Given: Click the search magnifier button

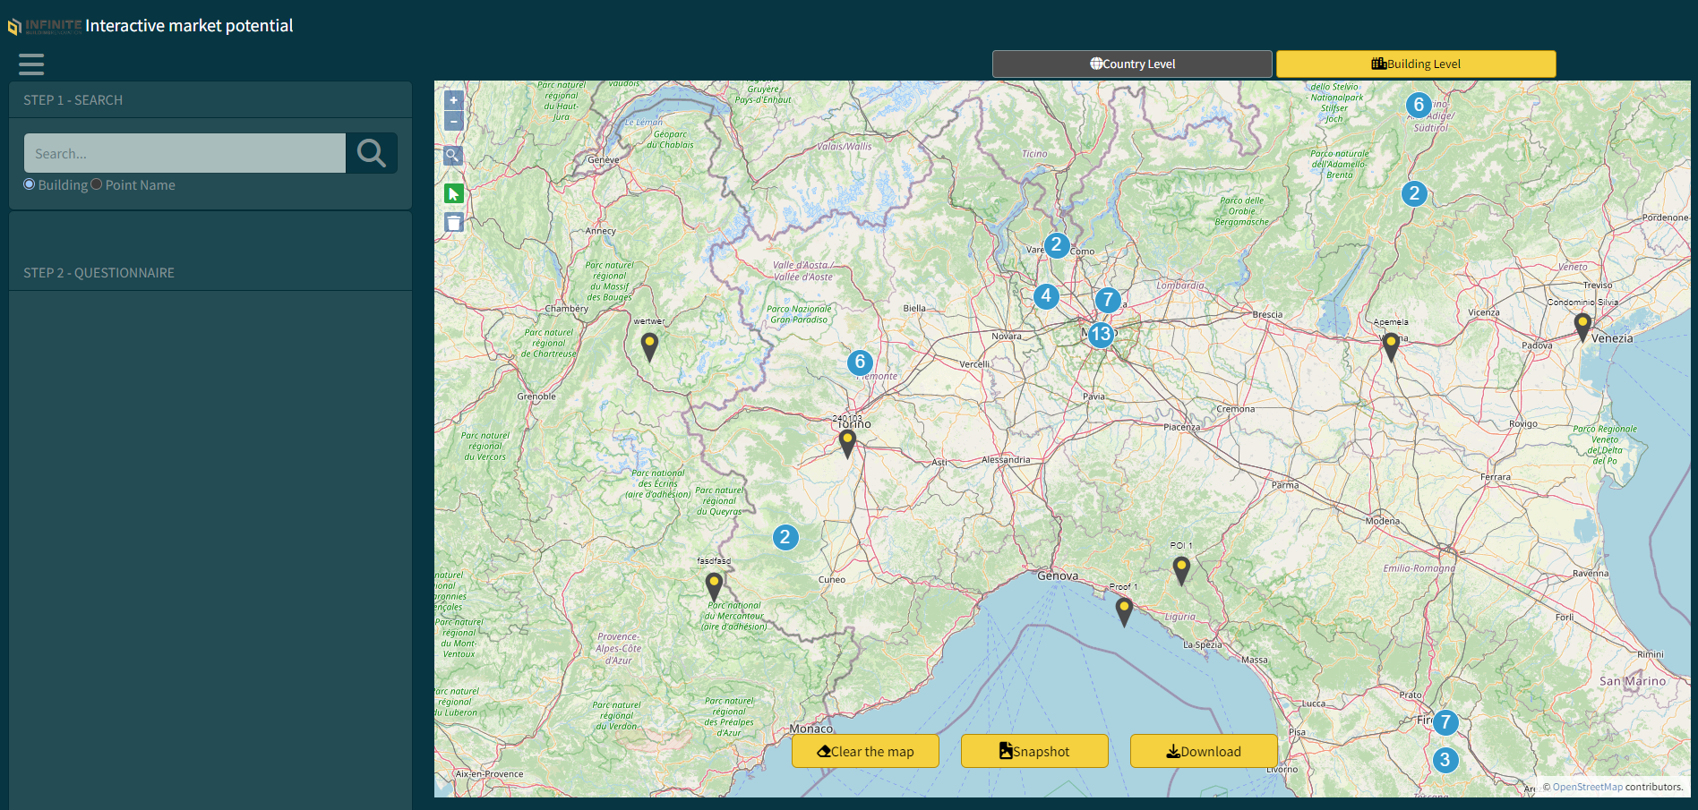Looking at the screenshot, I should pyautogui.click(x=372, y=153).
